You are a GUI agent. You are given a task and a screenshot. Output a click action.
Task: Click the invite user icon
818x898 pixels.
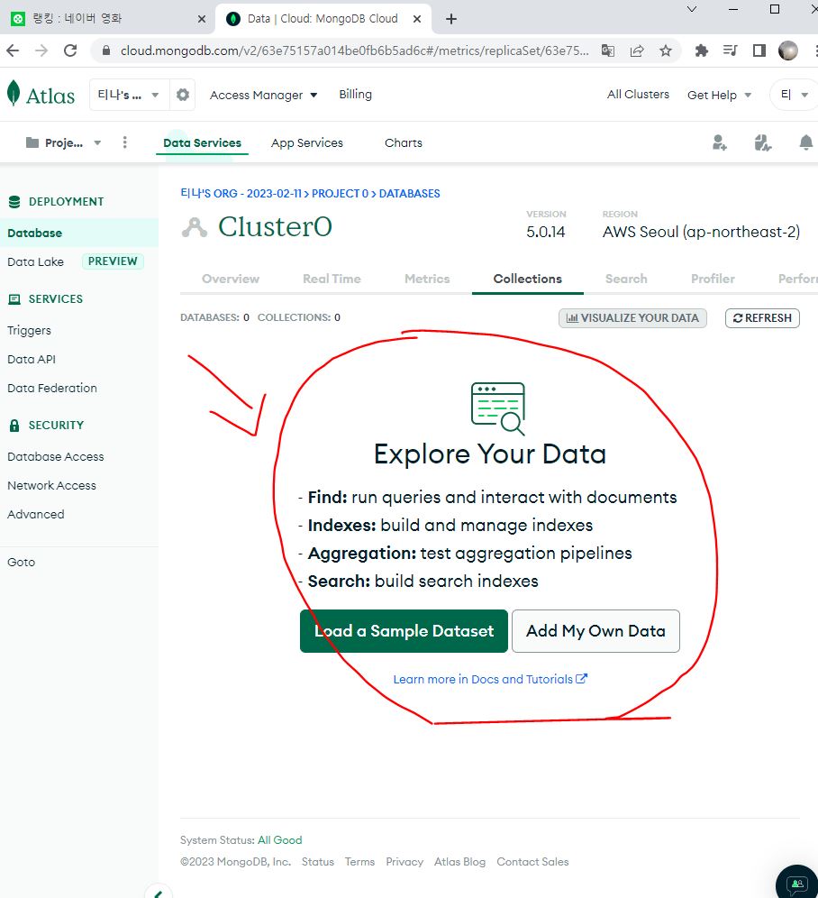[720, 142]
